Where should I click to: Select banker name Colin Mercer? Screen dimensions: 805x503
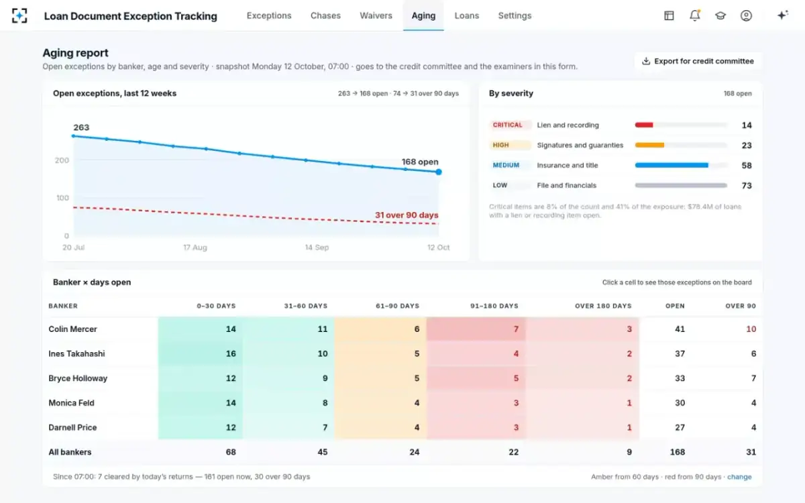coord(72,329)
